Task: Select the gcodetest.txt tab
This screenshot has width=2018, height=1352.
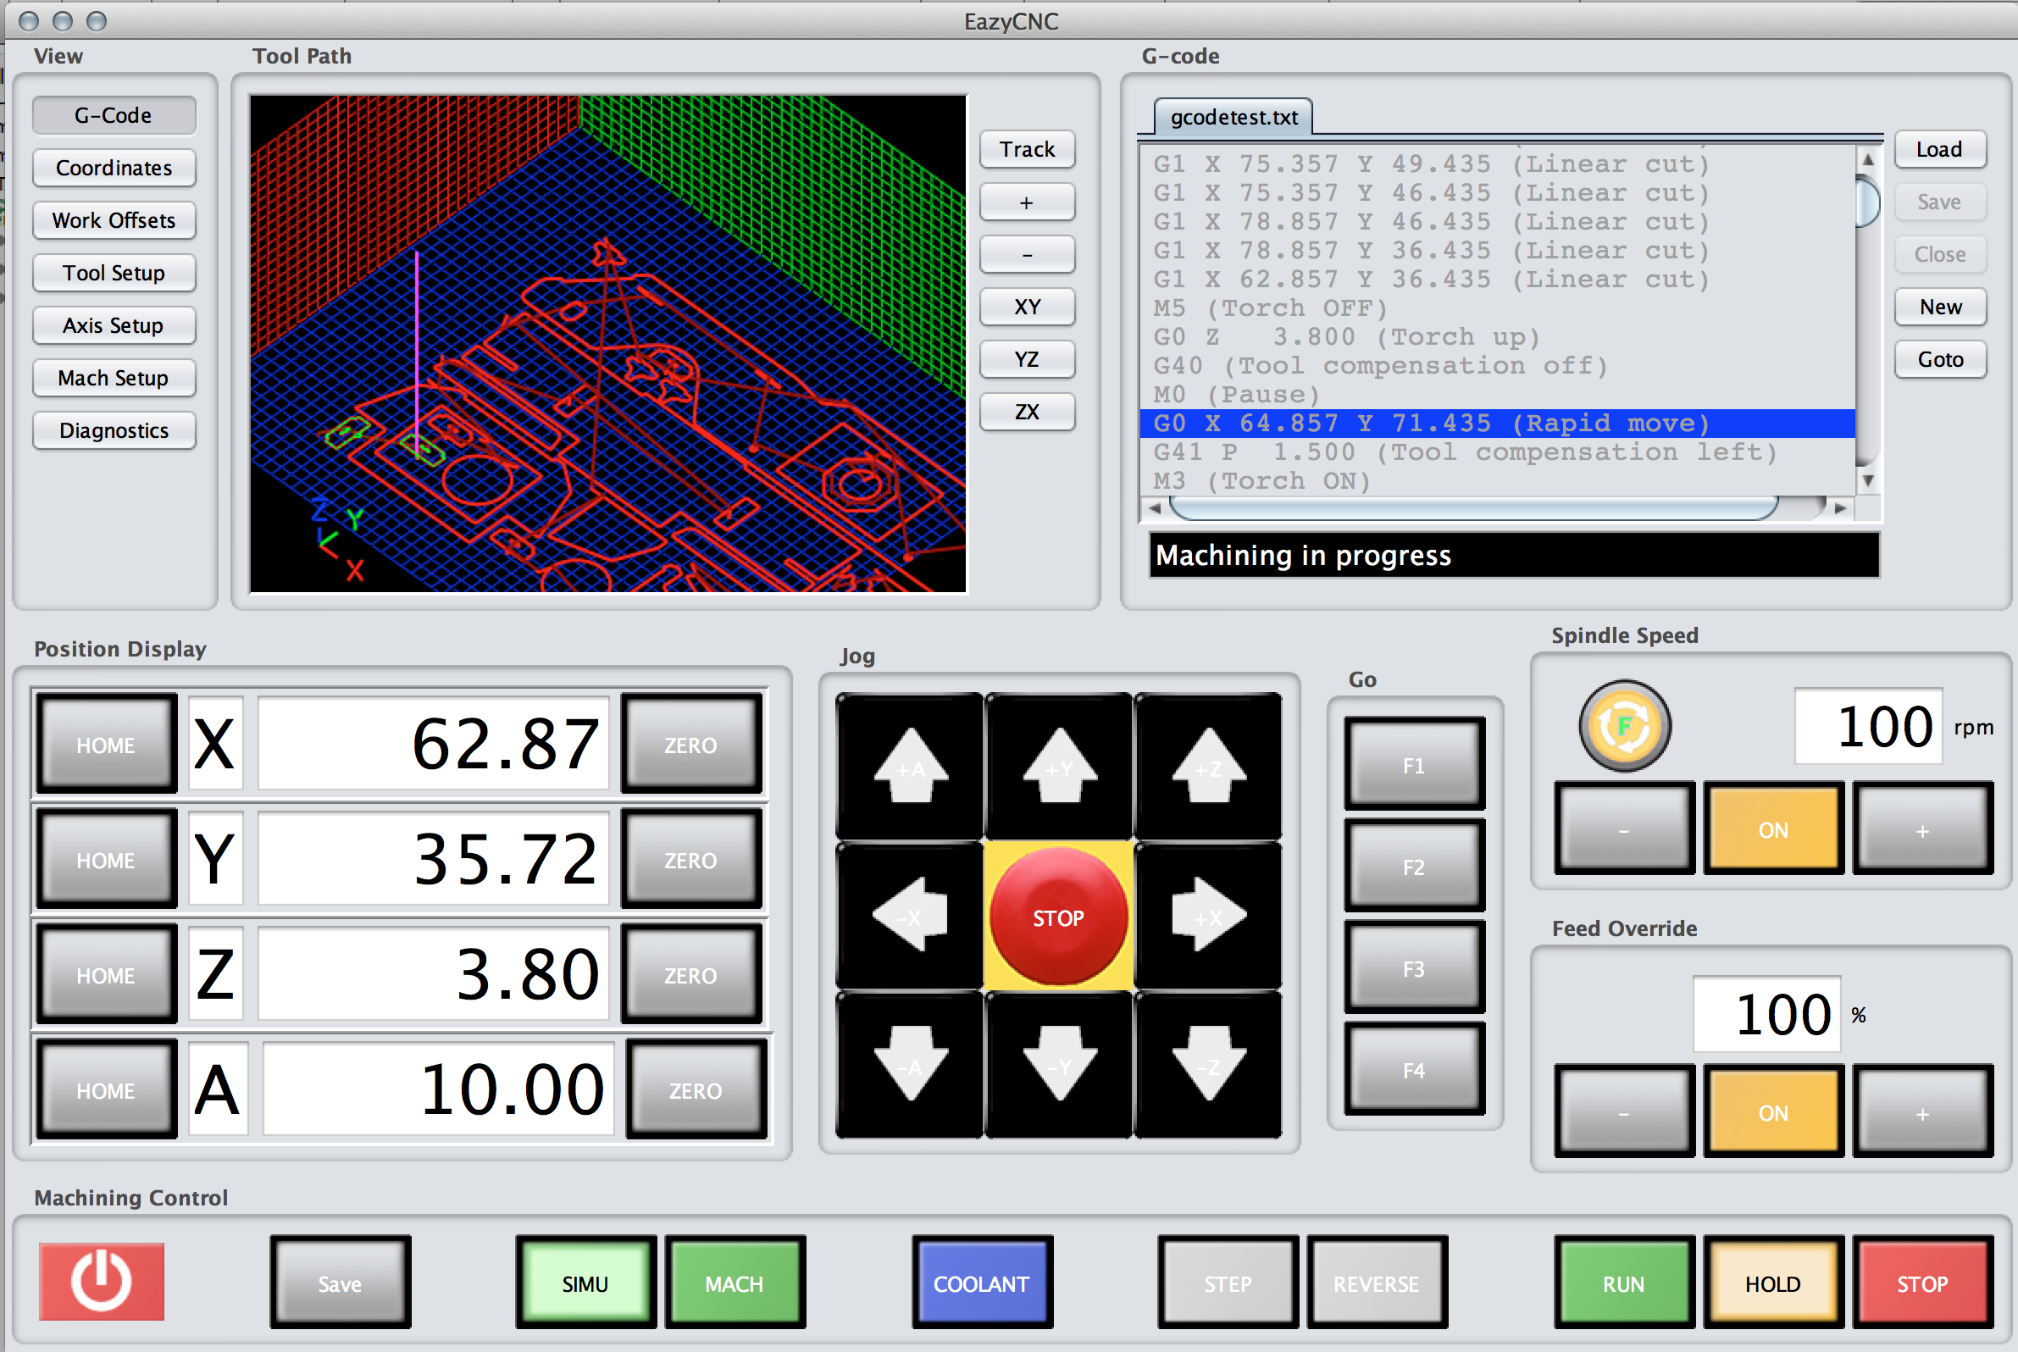Action: click(x=1234, y=117)
